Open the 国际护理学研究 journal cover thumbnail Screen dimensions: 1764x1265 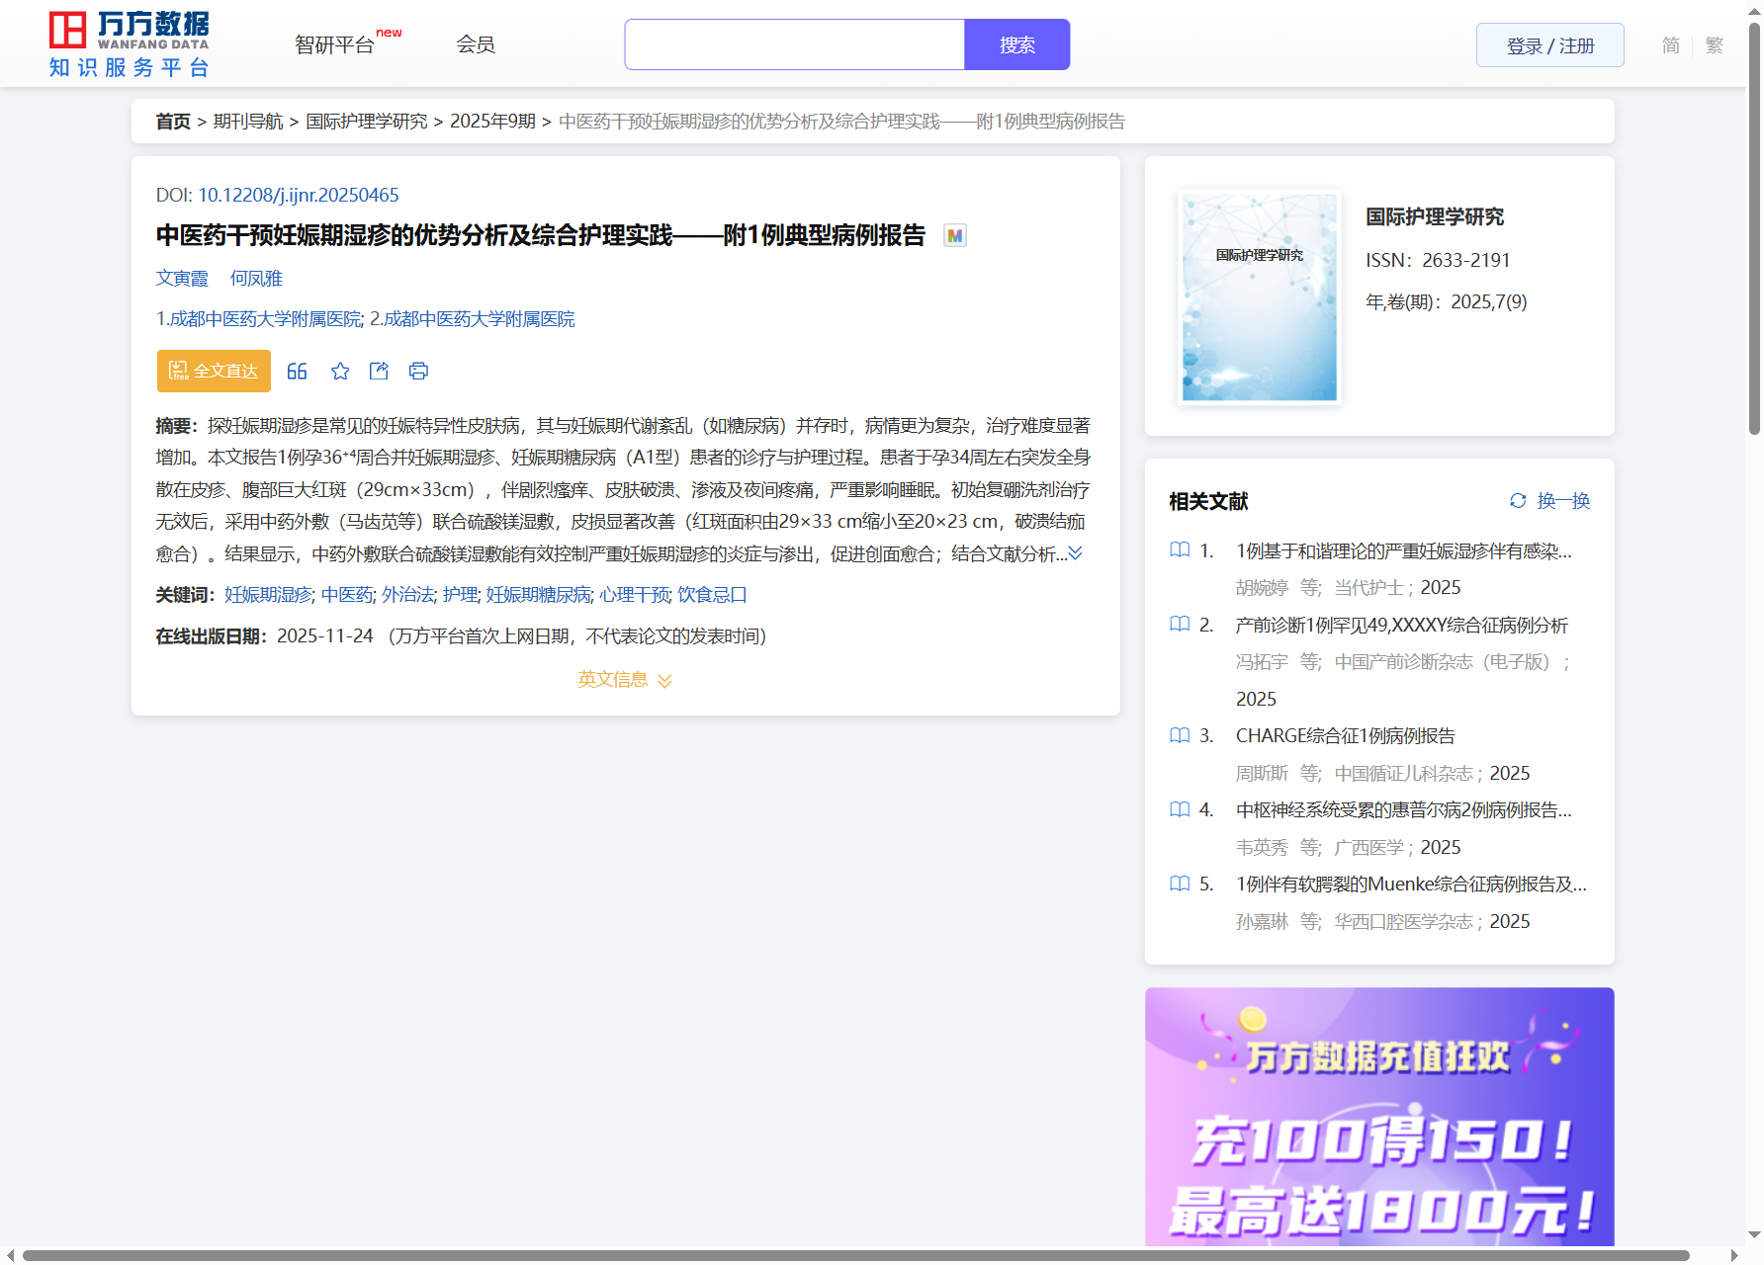(x=1259, y=296)
